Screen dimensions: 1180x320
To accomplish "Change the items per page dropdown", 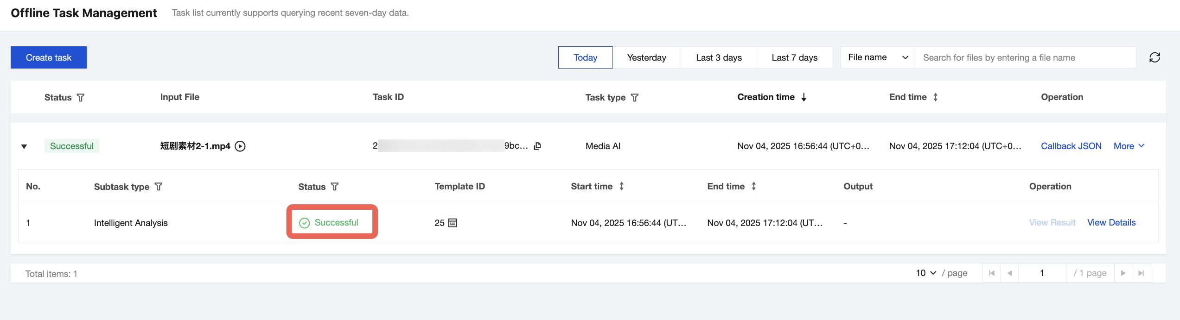I will [x=926, y=273].
